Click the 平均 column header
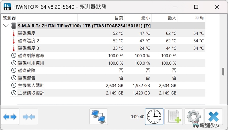Screen dimensions: 228x130 [192, 18]
